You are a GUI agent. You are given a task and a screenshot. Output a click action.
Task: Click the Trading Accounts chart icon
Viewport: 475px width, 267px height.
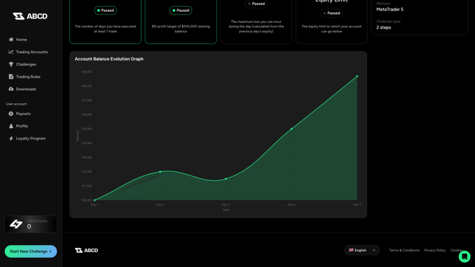click(11, 52)
